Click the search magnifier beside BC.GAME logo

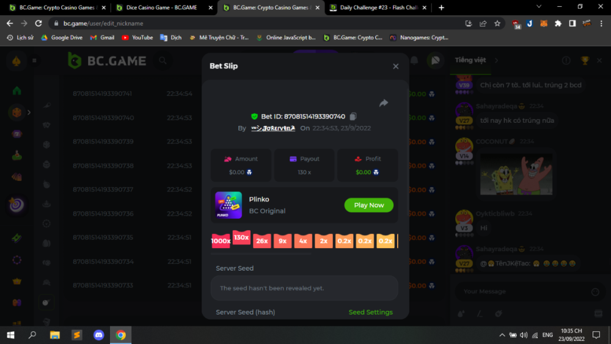pos(163,60)
